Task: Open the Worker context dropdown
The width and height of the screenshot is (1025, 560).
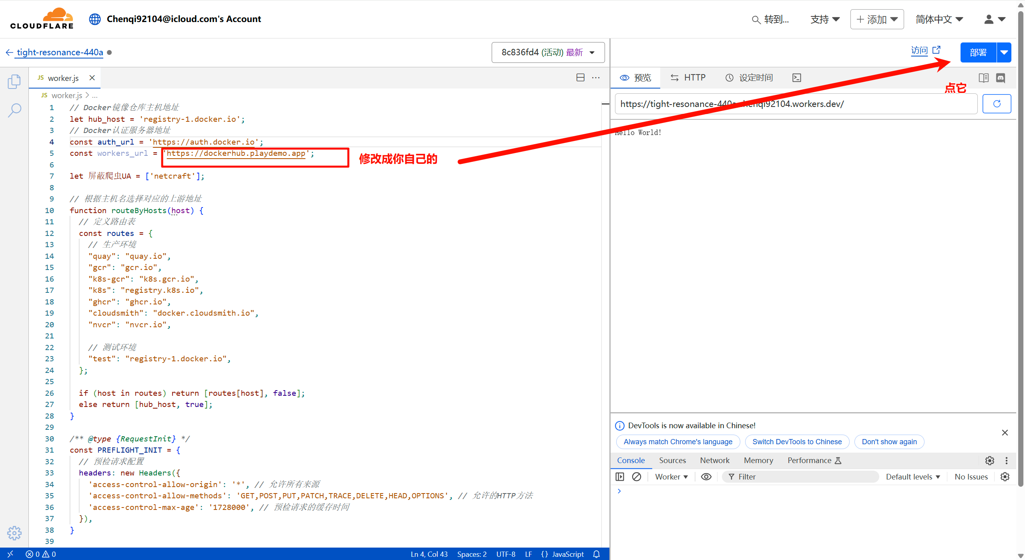Action: click(671, 477)
